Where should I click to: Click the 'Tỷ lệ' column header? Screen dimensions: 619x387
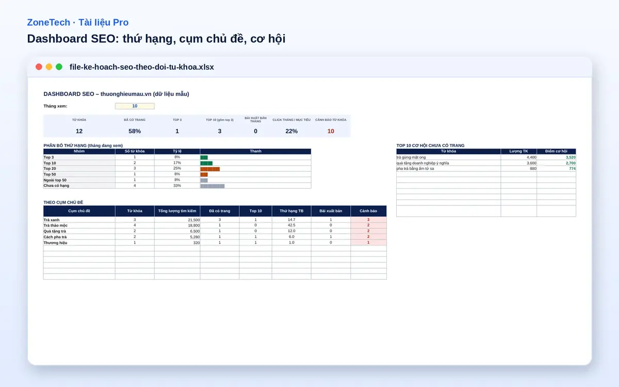click(x=177, y=151)
